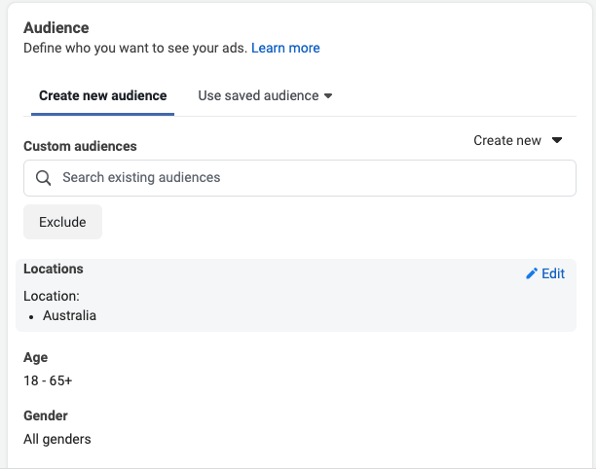Click the pencil icon beside Edit
596x469 pixels.
[531, 274]
